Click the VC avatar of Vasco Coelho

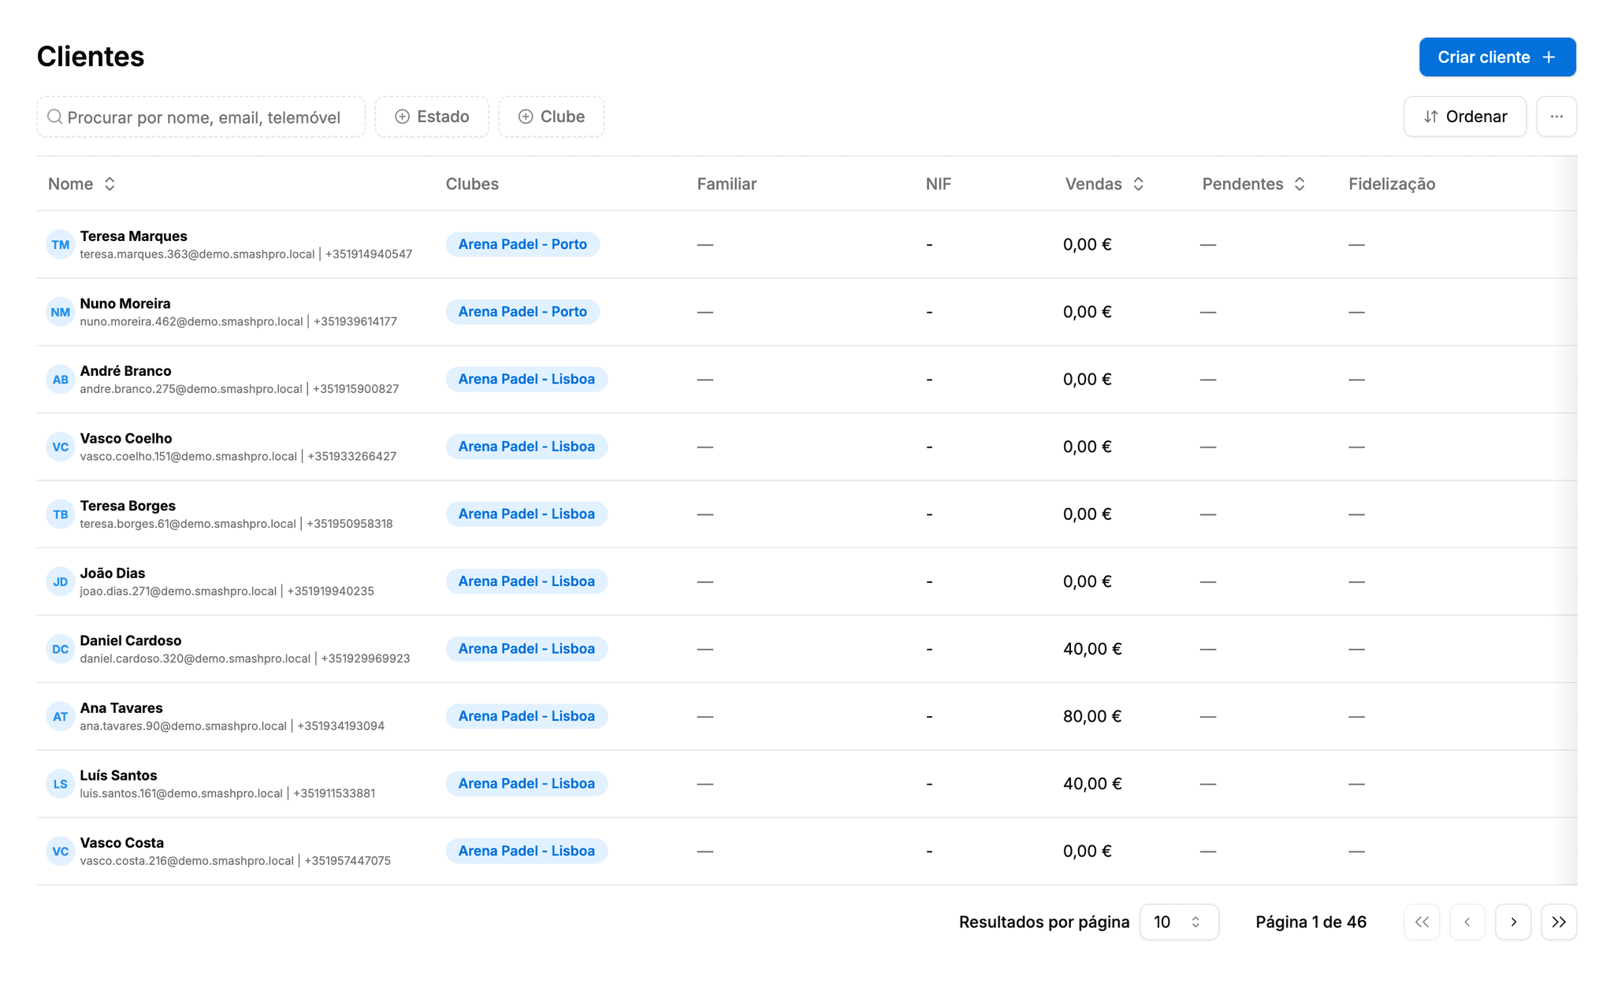coord(61,447)
